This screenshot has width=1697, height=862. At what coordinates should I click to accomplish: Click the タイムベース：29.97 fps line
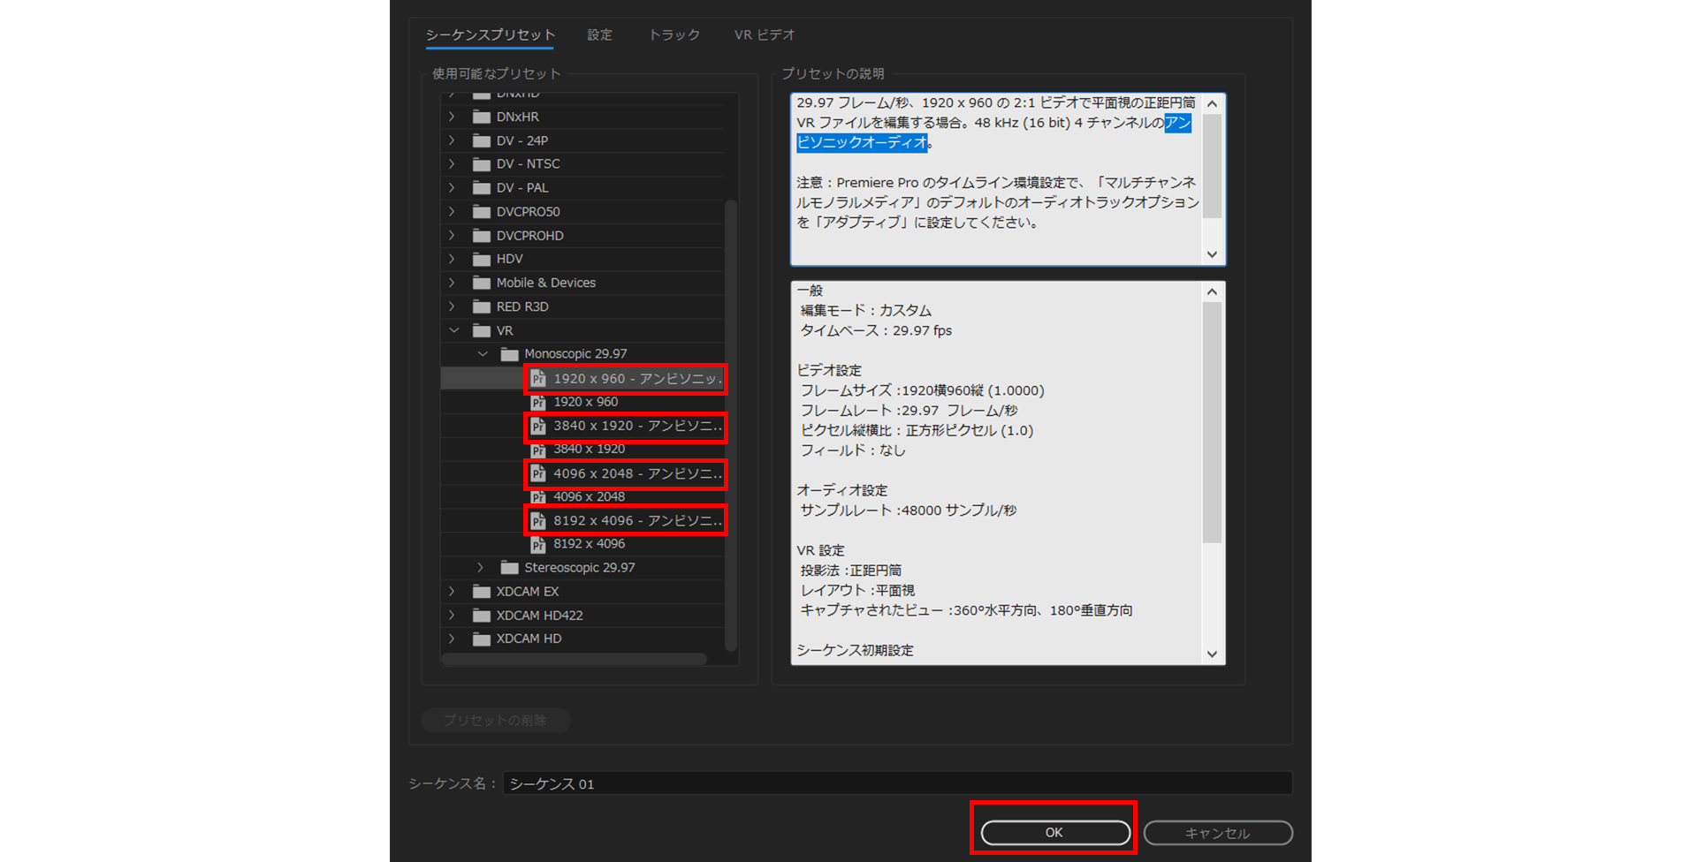pyautogui.click(x=876, y=330)
